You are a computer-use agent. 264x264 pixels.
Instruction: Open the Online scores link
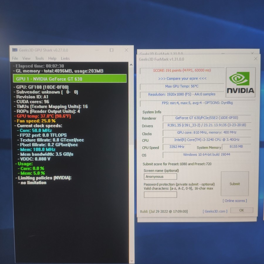point(235,201)
